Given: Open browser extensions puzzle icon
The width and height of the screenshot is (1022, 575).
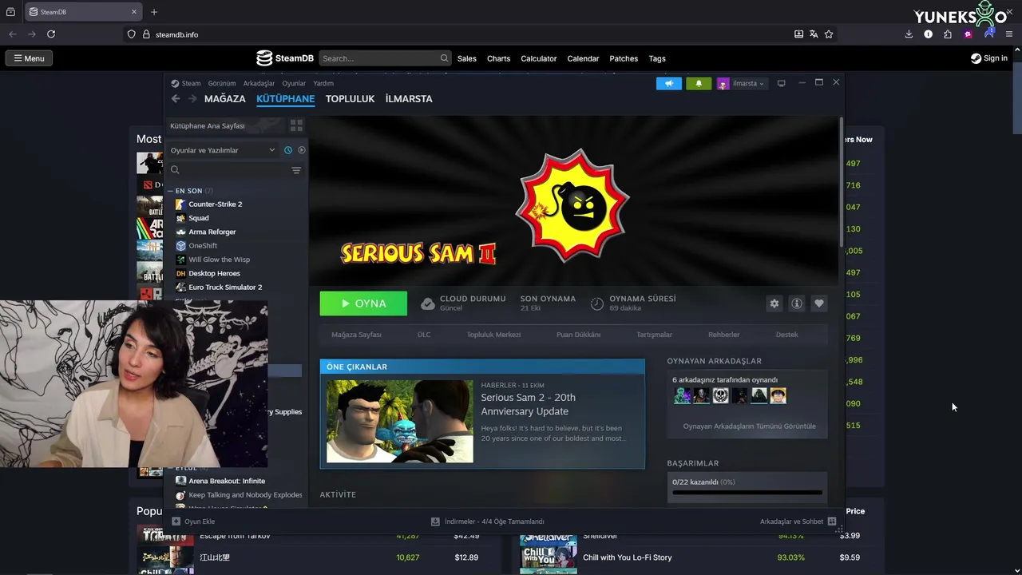Looking at the screenshot, I should click(948, 34).
